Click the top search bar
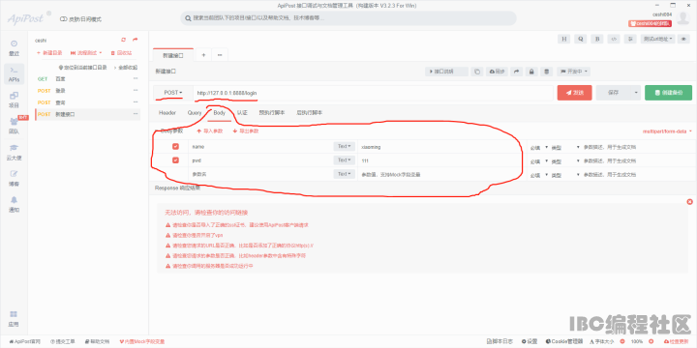Viewport: 697px width, 348px height. coord(348,18)
